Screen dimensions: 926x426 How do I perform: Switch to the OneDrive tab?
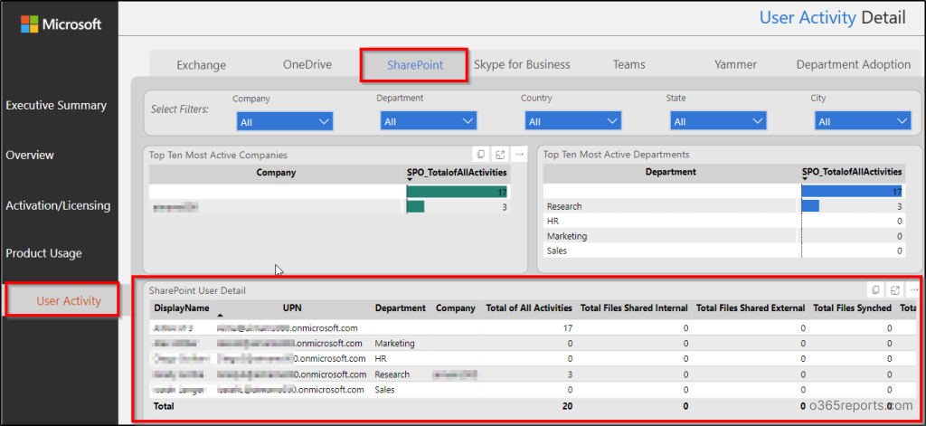tap(307, 64)
